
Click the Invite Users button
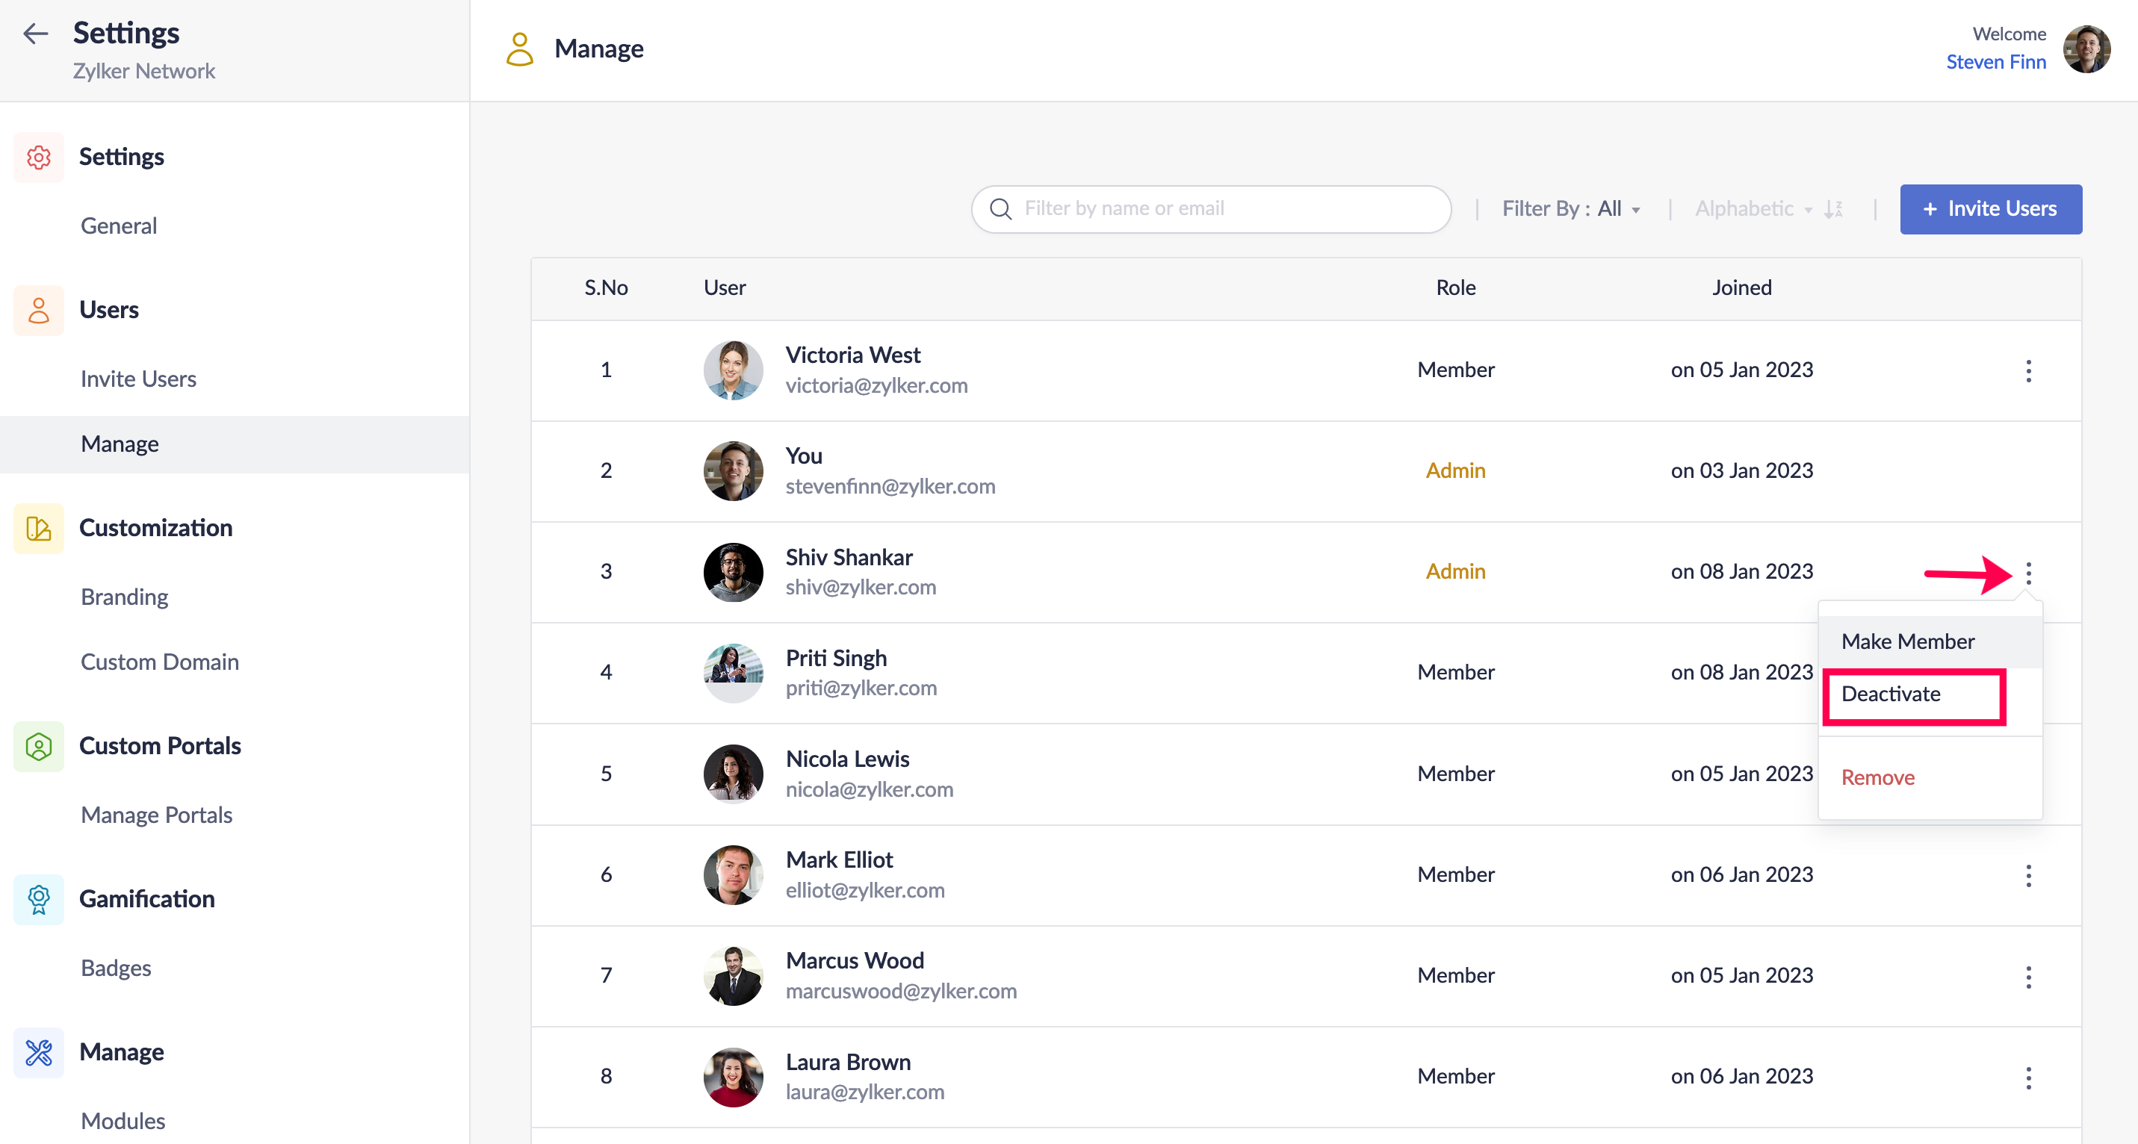point(1990,209)
